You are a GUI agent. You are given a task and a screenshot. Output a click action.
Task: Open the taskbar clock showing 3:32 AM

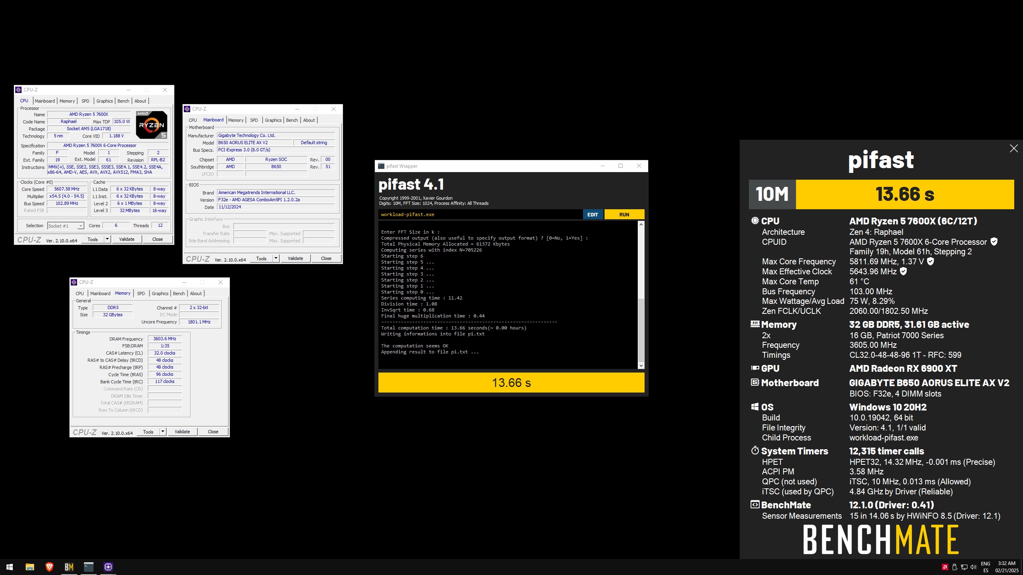1007,567
